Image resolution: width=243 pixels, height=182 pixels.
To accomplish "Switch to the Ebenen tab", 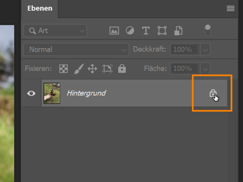I will click(40, 8).
